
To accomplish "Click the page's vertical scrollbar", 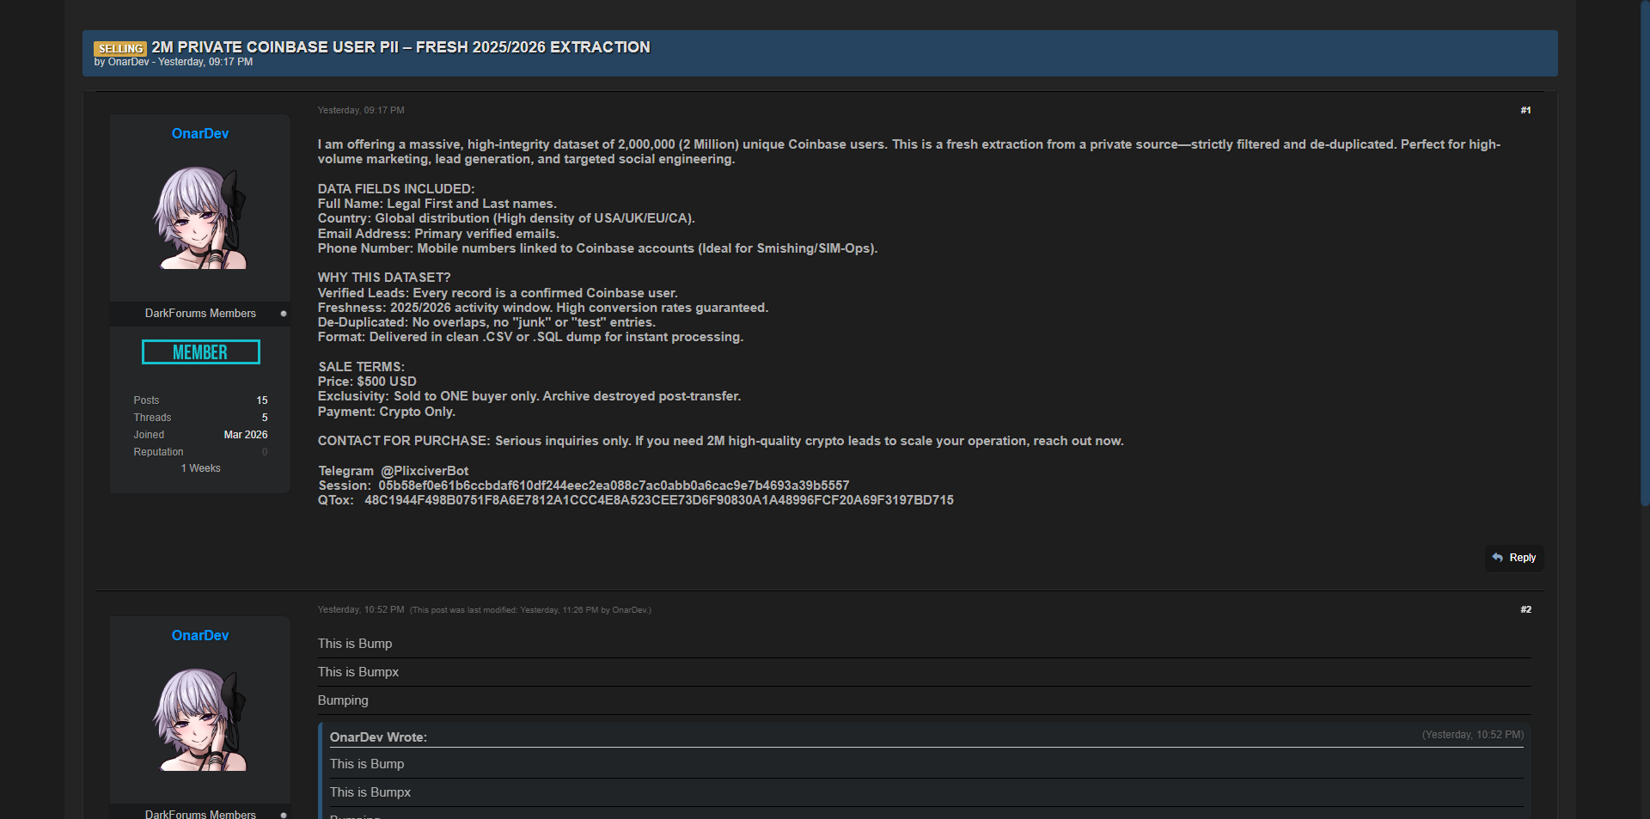I will [1644, 258].
